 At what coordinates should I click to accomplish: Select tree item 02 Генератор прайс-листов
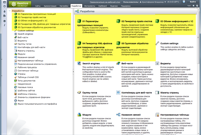pyautogui.click(x=32, y=17)
